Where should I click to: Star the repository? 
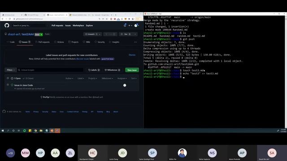(126, 34)
